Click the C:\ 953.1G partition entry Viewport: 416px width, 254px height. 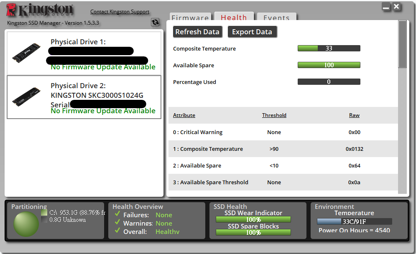click(x=77, y=213)
